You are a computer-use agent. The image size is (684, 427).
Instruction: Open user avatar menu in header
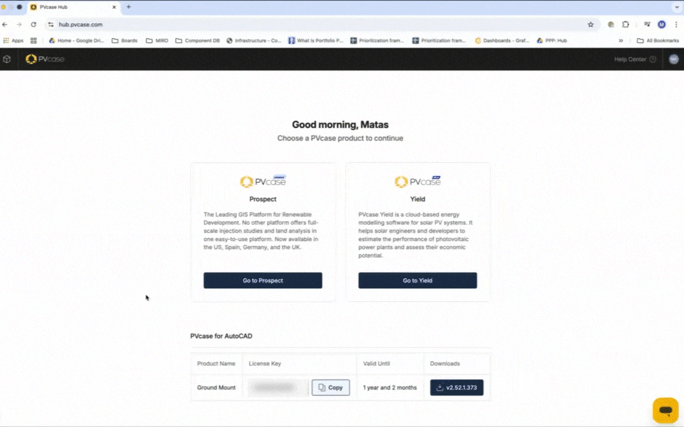tap(674, 59)
